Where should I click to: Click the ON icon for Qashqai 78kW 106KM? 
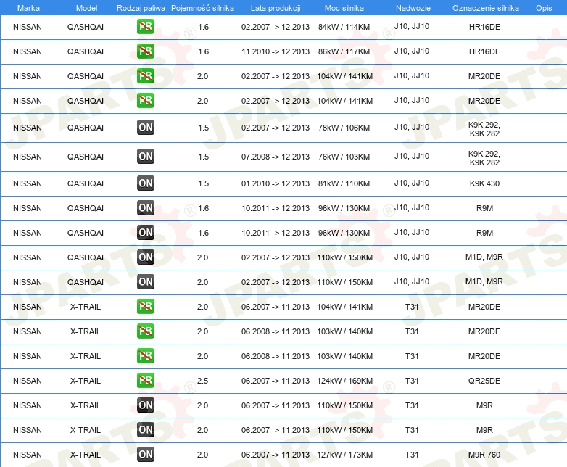click(x=145, y=128)
